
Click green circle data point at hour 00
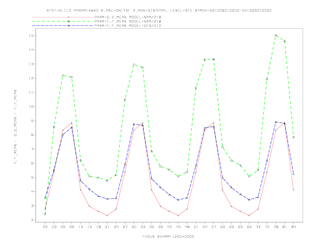click(x=45, y=214)
